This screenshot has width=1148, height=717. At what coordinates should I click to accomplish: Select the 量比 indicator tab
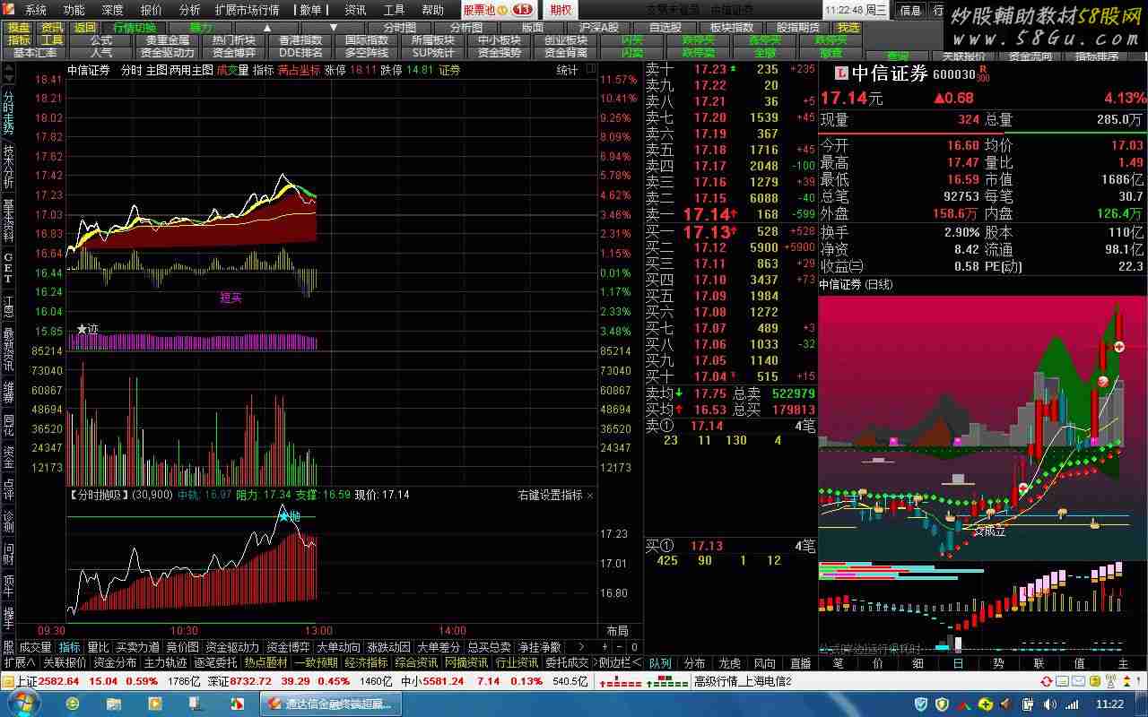click(98, 647)
